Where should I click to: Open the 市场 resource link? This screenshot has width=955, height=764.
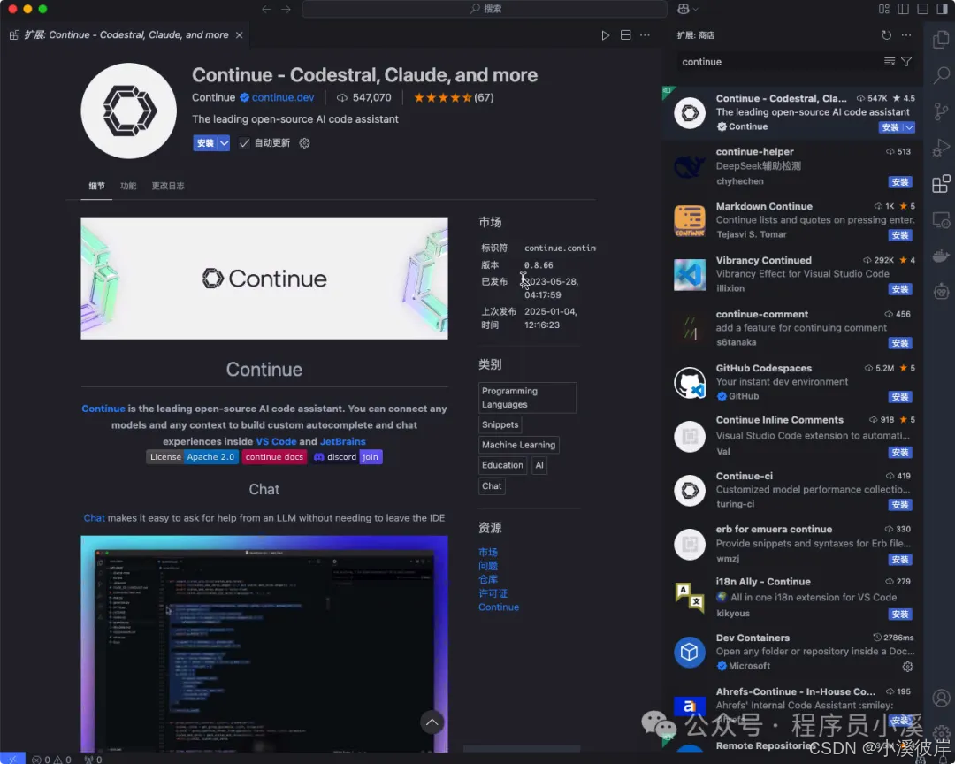[488, 553]
